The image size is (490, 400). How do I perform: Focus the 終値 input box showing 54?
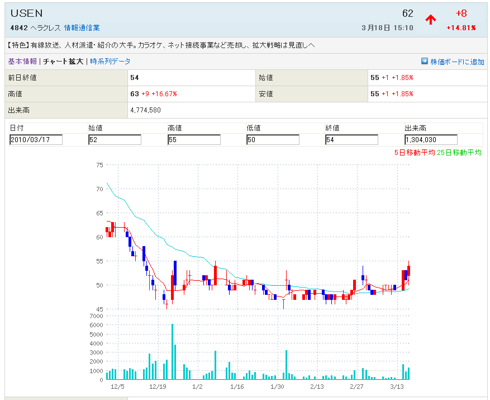pyautogui.click(x=351, y=140)
